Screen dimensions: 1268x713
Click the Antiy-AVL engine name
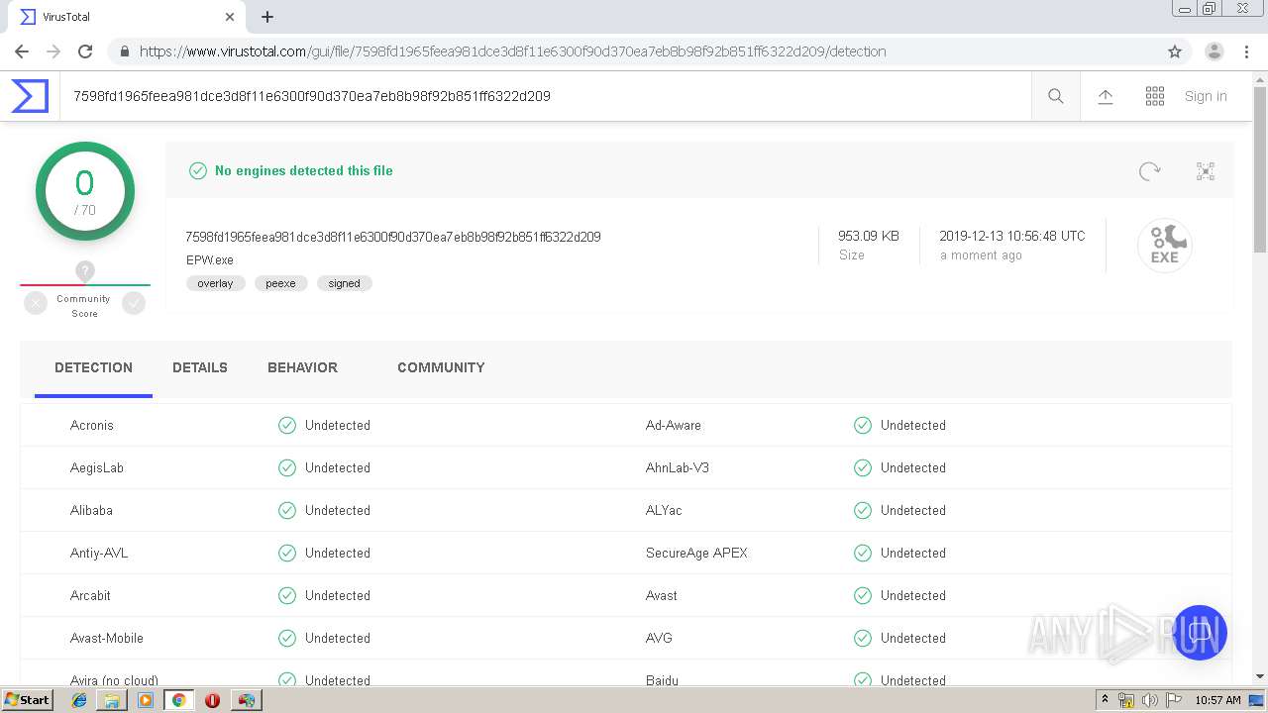point(99,553)
